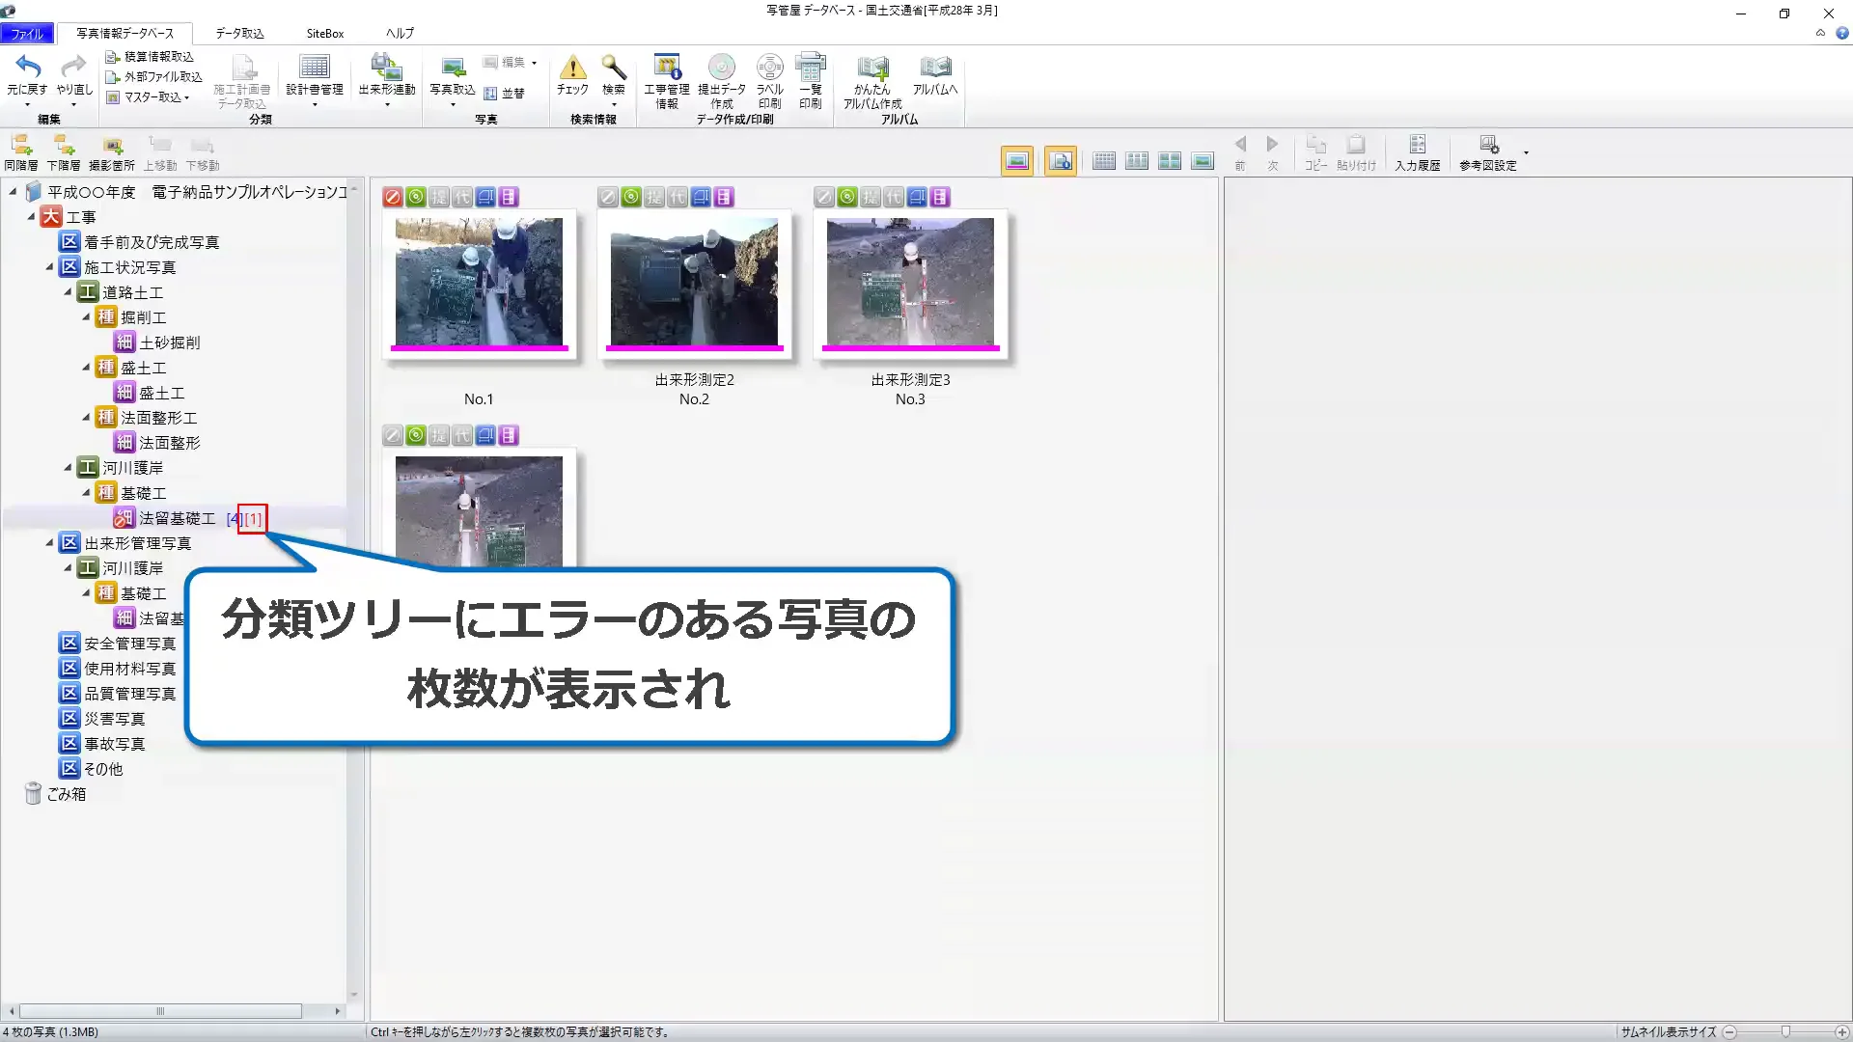Viewport: 1853px width, 1042px height.
Task: Launch かんたんアルバム作成
Action: coord(872,81)
